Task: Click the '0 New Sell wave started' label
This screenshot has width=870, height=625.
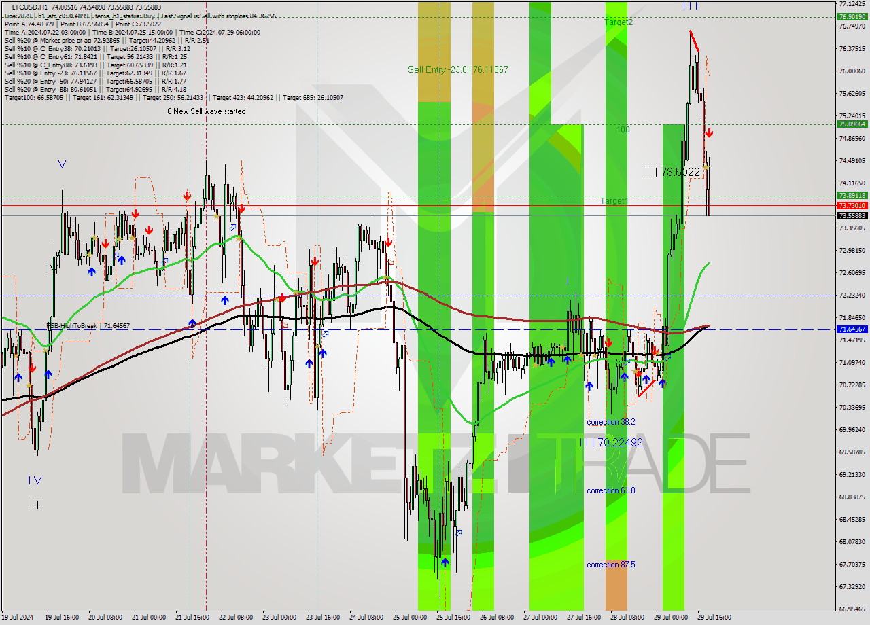Action: [x=207, y=111]
